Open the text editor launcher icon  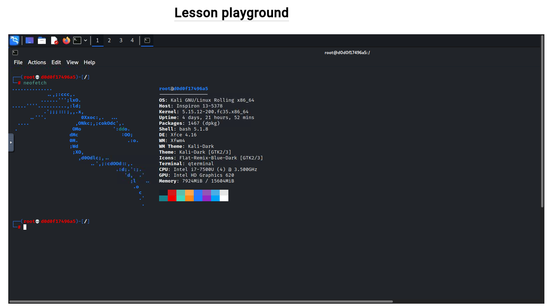coord(54,40)
